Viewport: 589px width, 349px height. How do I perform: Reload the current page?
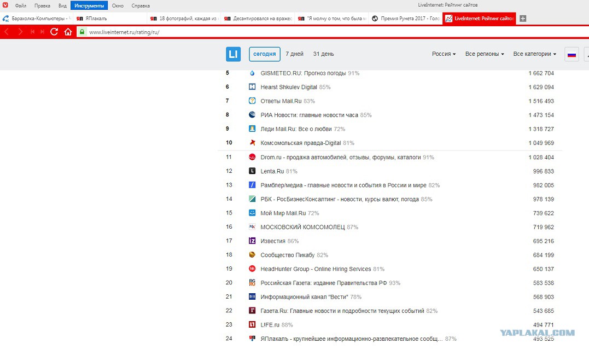pyautogui.click(x=54, y=32)
